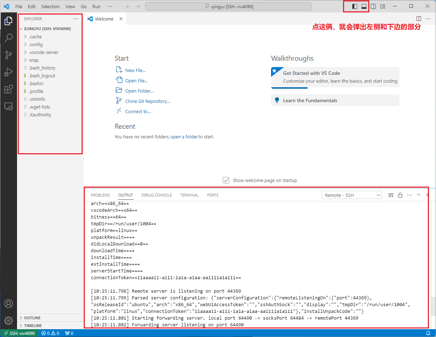Viewport: 436px width, 337px height.
Task: Open the errors and warnings status item
Action: pos(50,333)
